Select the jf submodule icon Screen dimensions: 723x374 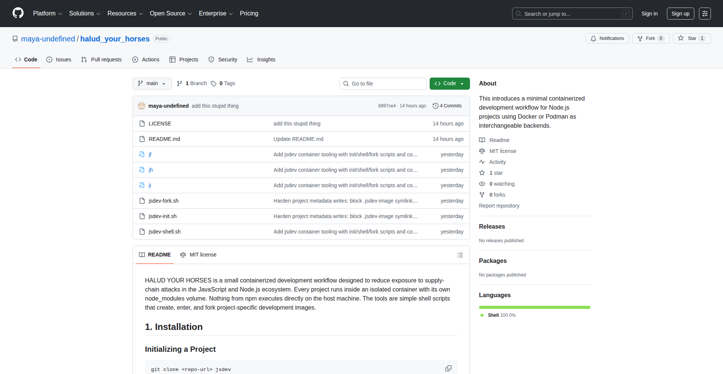click(x=142, y=154)
